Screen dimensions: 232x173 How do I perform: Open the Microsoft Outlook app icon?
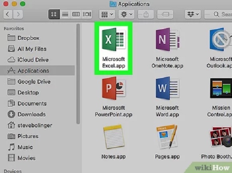[221, 40]
